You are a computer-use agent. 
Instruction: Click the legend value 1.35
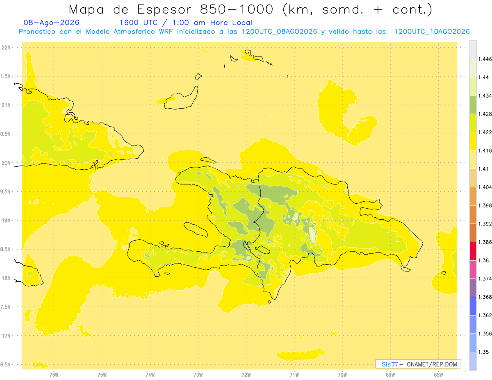click(484, 352)
